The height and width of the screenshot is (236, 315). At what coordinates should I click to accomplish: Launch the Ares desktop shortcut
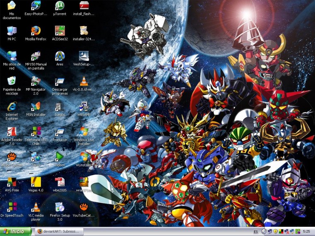pos(60,56)
